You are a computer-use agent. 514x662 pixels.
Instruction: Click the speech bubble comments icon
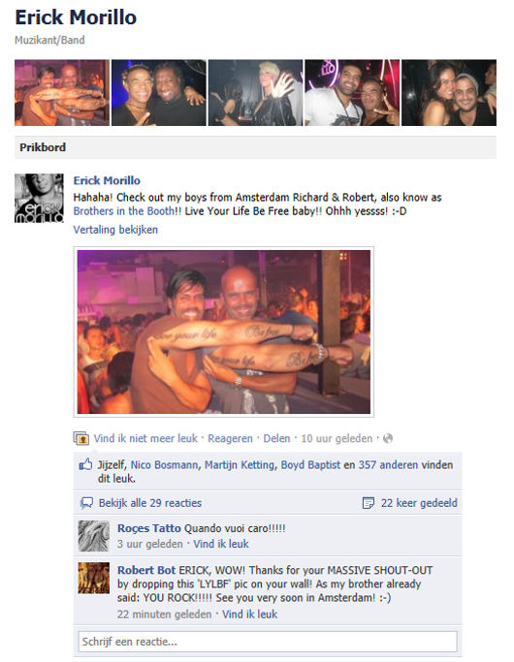86,503
